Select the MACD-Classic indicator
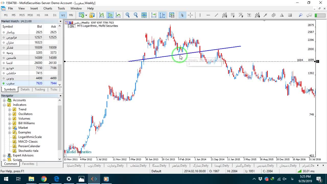The image size is (327, 184). click(28, 142)
